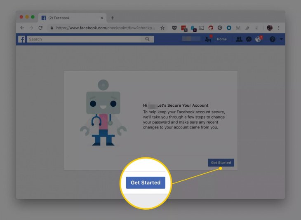Click the red extension icon with badge
The height and width of the screenshot is (220, 301).
tap(184, 28)
